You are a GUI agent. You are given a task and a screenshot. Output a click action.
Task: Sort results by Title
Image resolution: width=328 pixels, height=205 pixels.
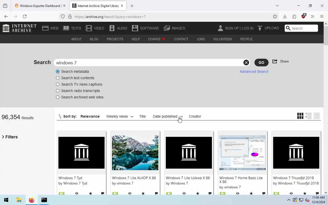pyautogui.click(x=142, y=116)
